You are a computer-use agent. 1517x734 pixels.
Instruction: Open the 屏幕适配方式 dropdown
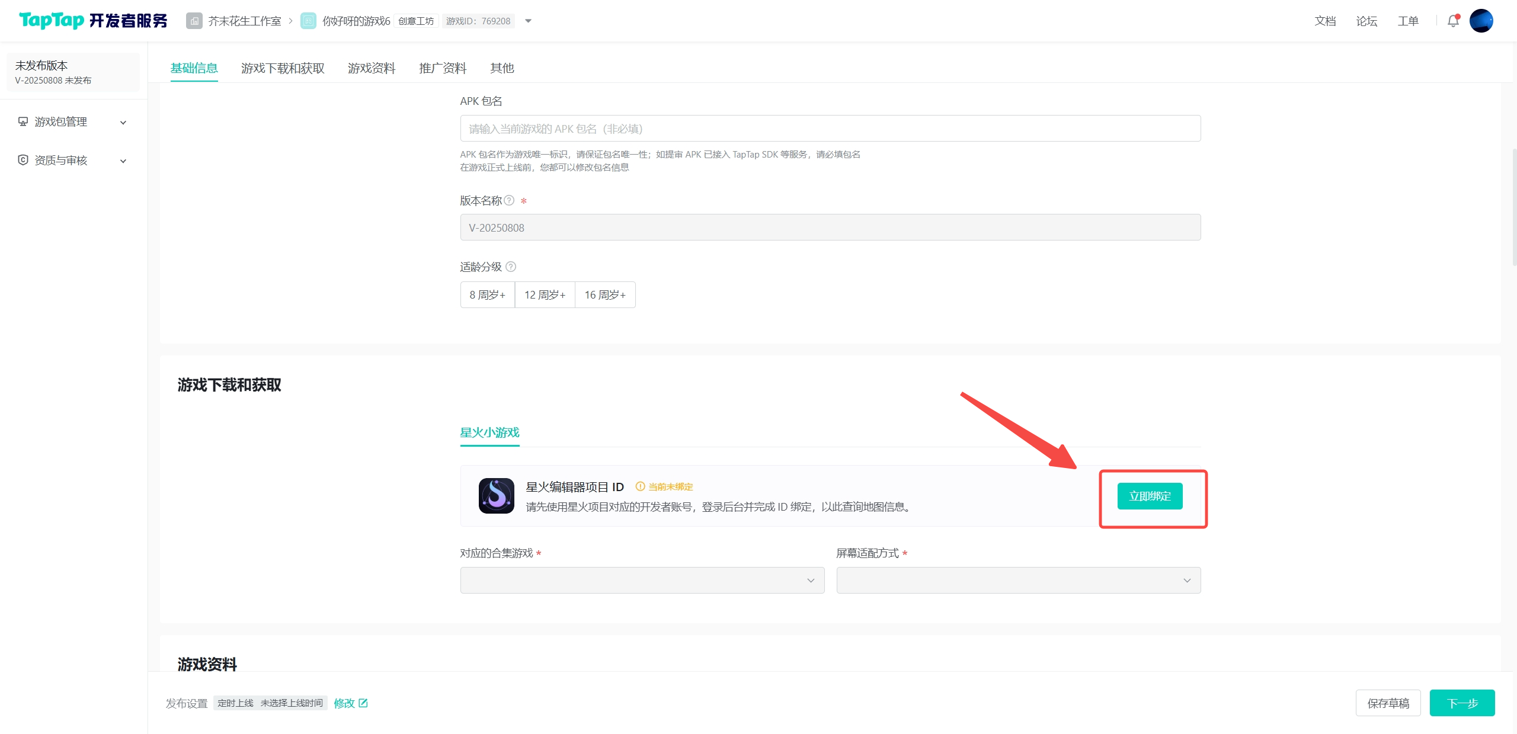pos(1019,581)
